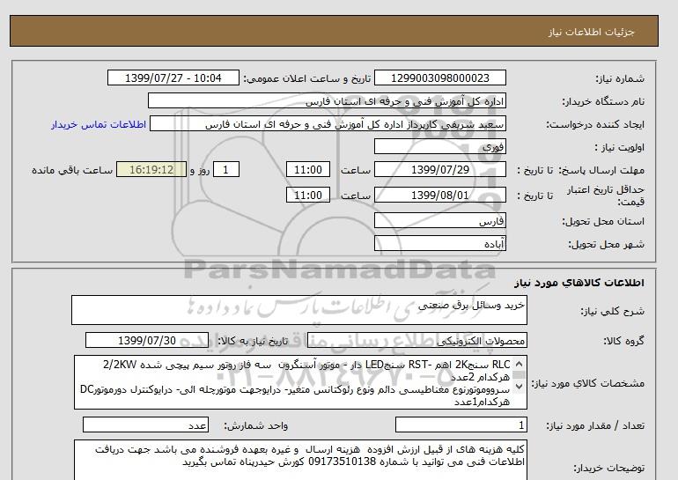Click the request creator field سعید شریفی
Image resolution: width=678 pixels, height=480 pixels.
[328, 124]
